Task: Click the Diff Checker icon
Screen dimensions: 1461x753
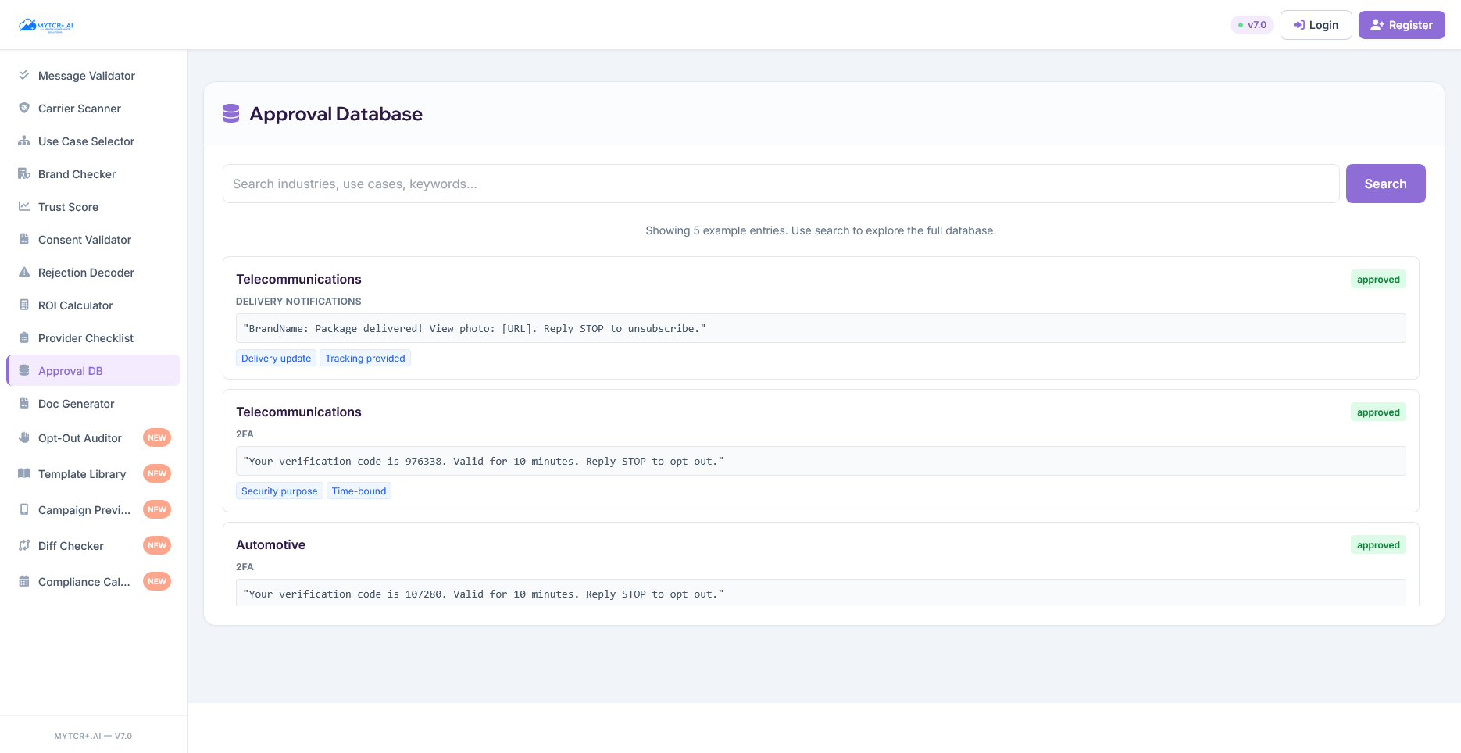Action: point(24,545)
